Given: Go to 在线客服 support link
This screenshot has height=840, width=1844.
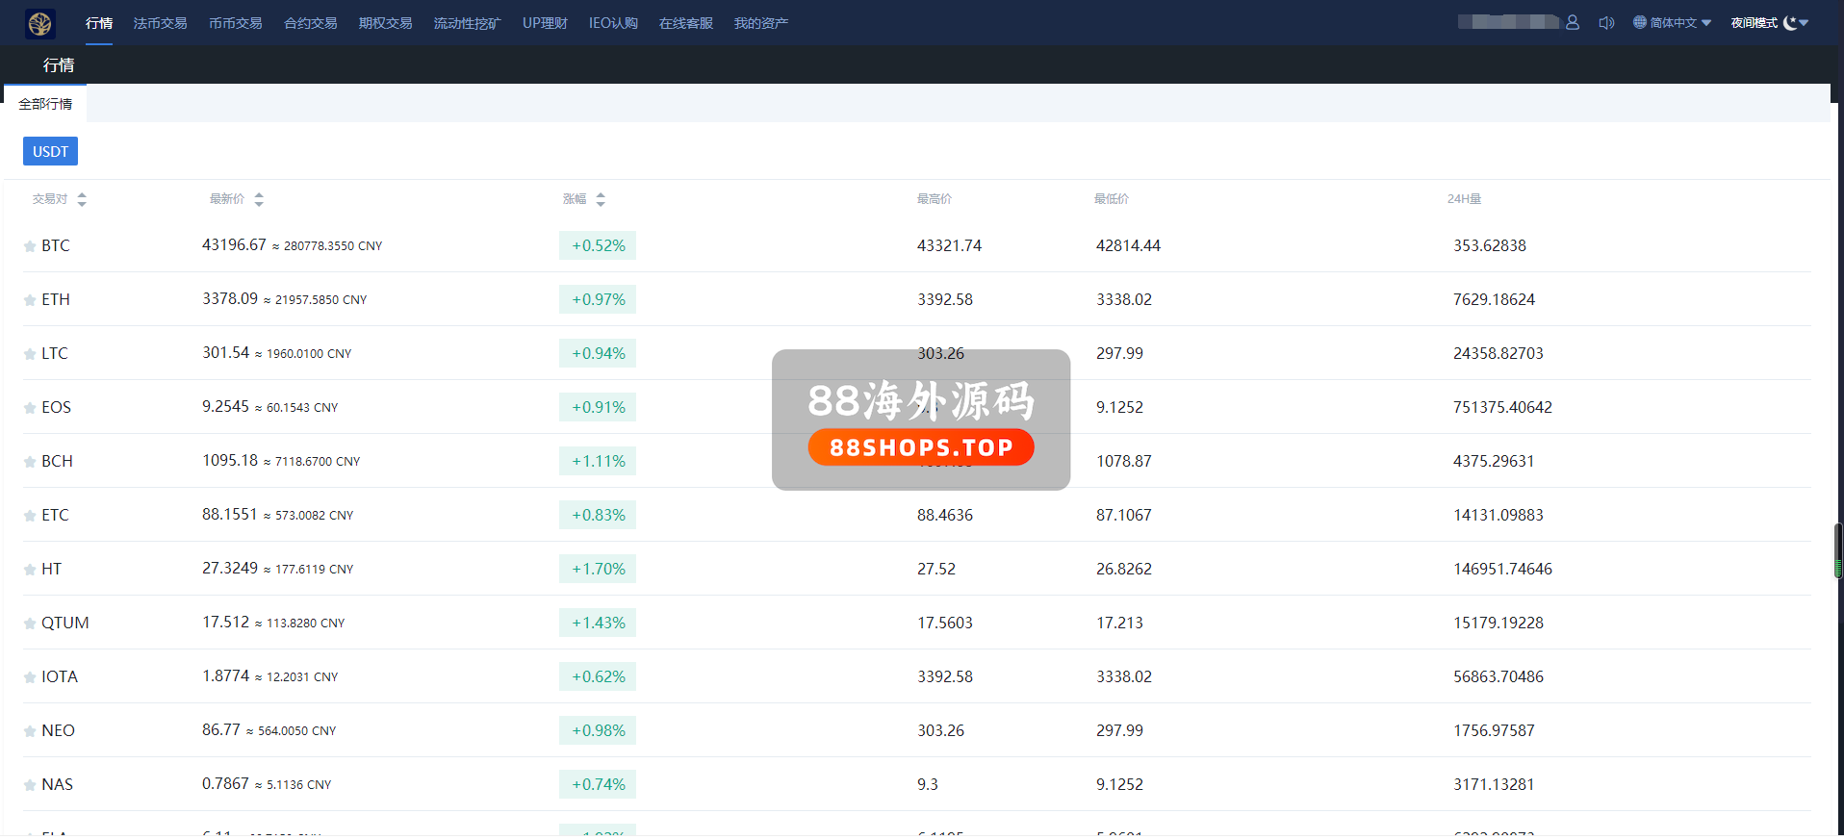Looking at the screenshot, I should (x=685, y=23).
